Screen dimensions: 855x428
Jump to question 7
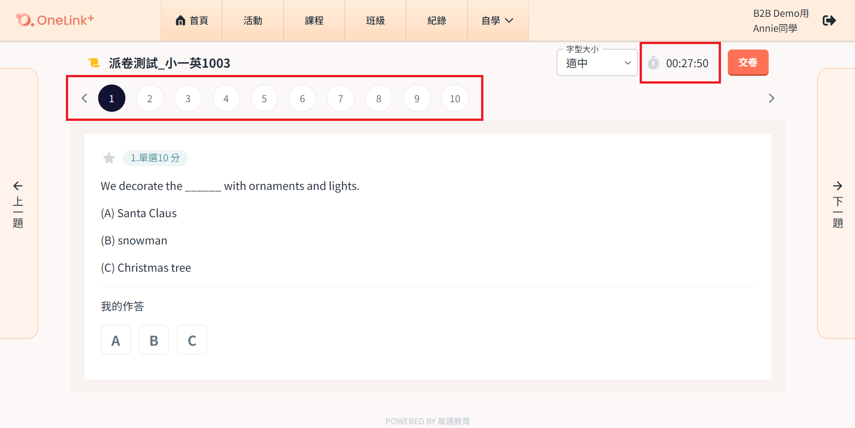[341, 98]
